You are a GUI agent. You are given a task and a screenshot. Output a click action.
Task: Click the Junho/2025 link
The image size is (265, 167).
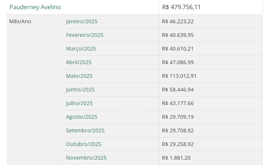[80, 90]
